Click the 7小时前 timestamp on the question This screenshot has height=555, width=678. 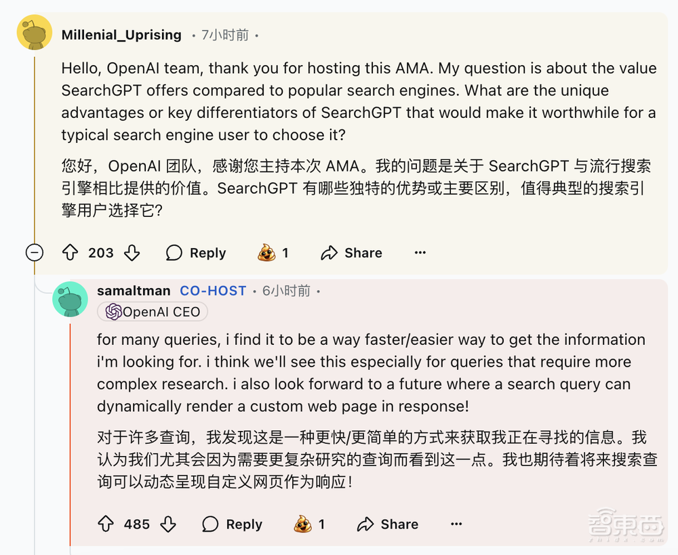pos(226,35)
